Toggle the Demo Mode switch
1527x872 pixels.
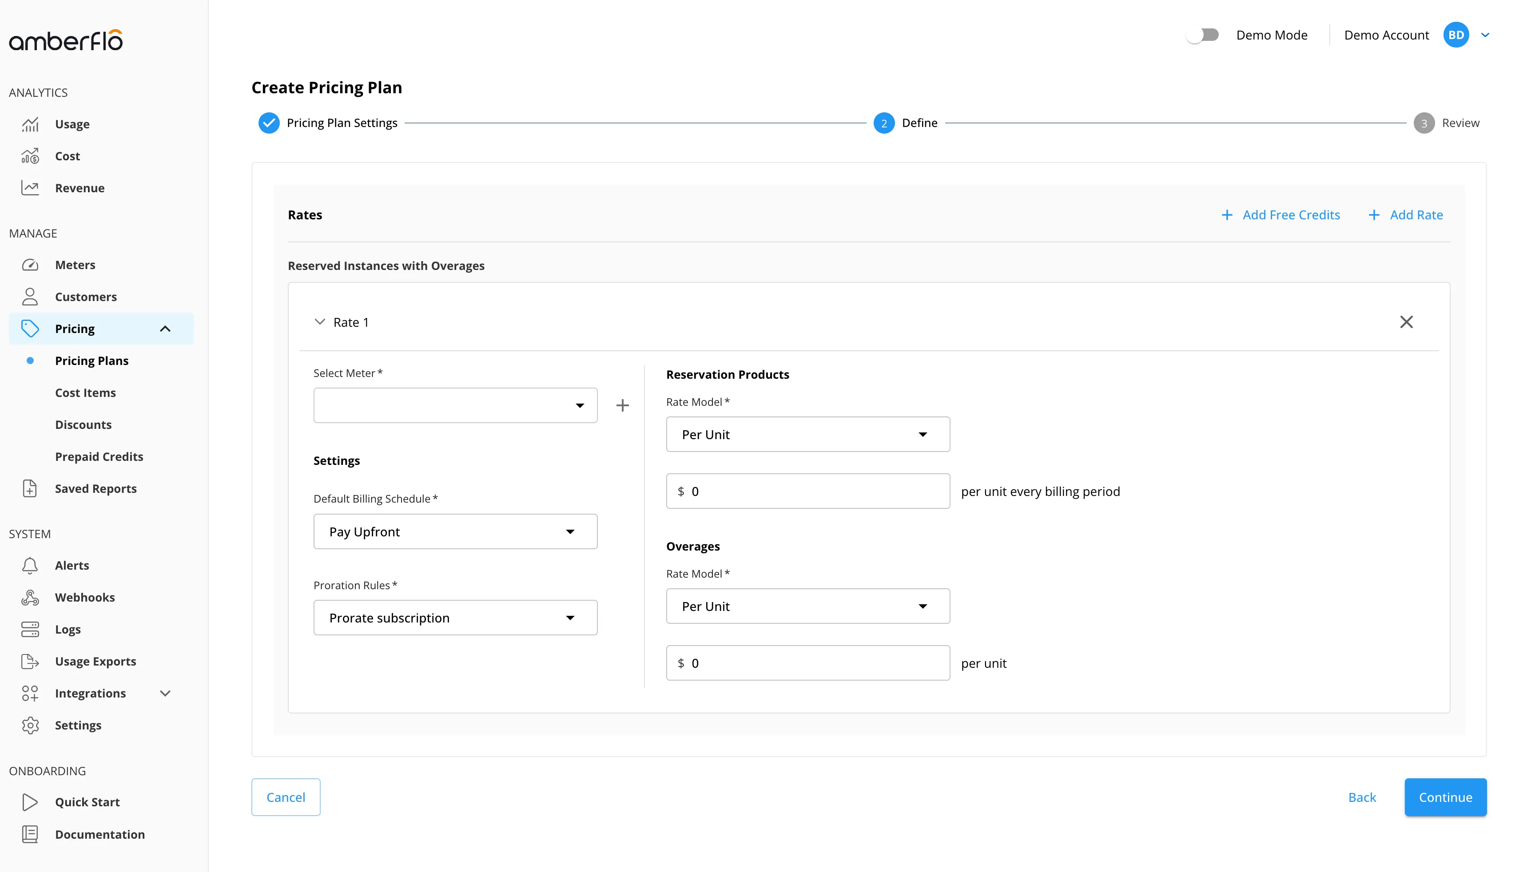(x=1203, y=35)
